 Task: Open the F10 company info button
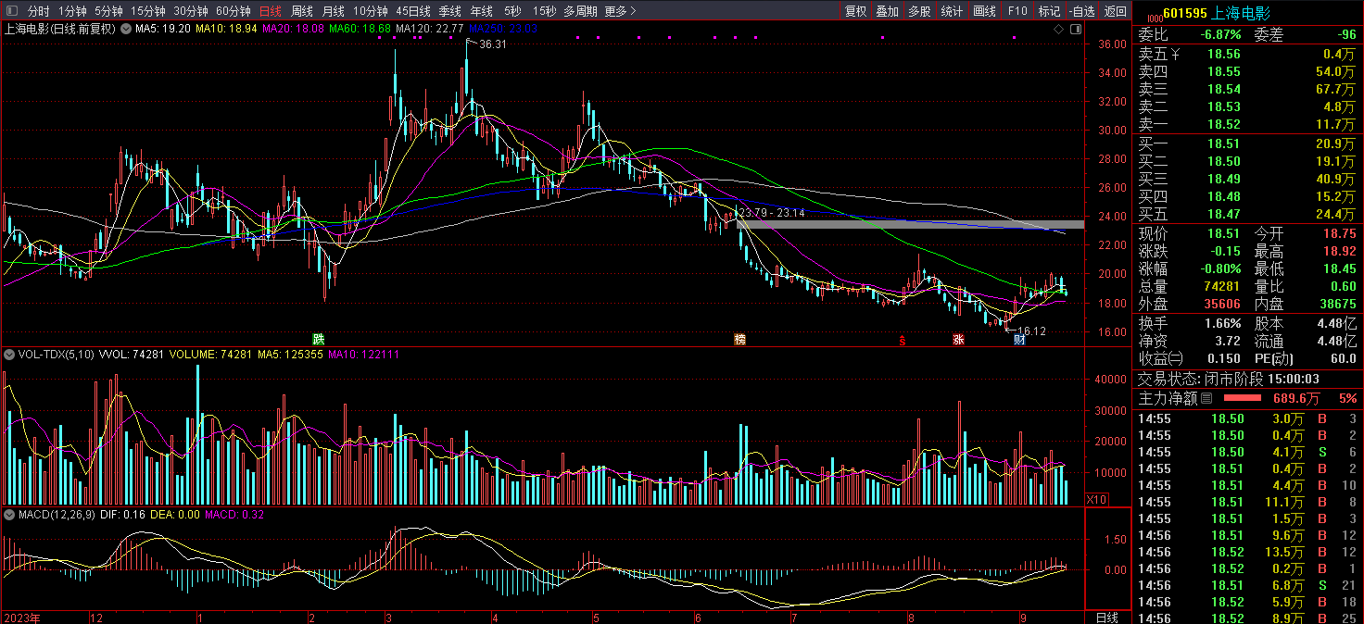coord(1017,11)
